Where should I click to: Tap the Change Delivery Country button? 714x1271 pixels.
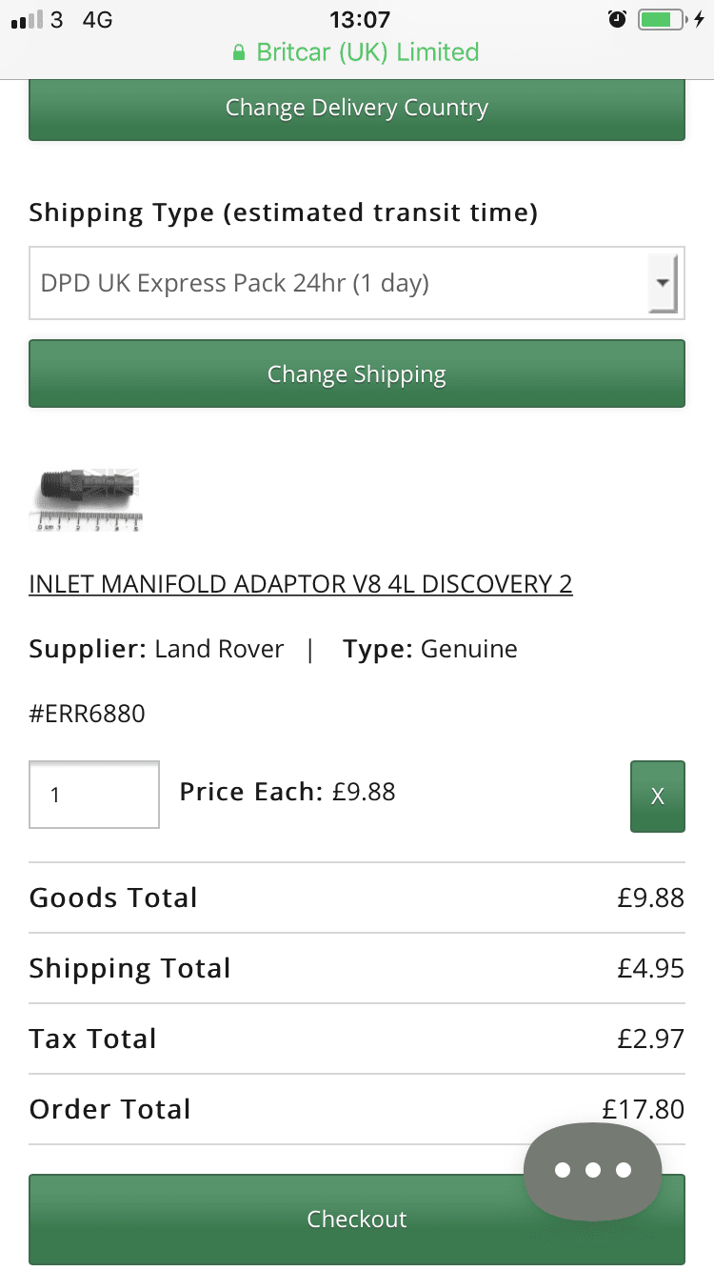[x=357, y=109]
